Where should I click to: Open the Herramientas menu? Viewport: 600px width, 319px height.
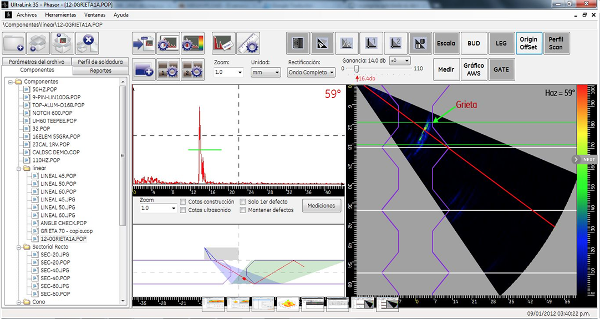[60, 15]
